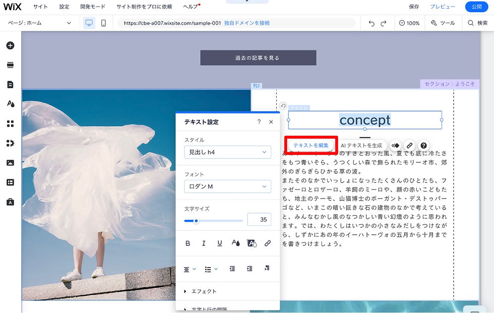Screen dimensions: 494x313
Task: Click the Wix logo
Action: (x=12, y=7)
